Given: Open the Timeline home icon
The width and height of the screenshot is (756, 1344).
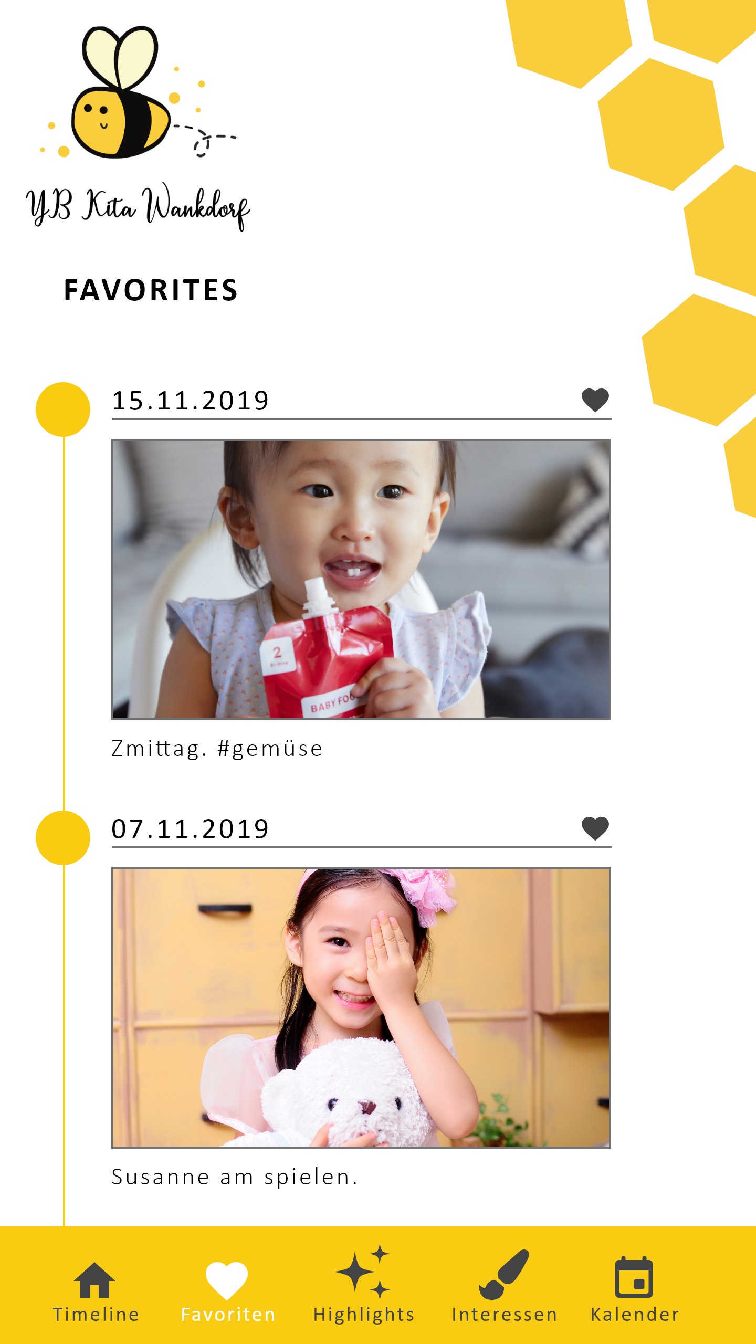Looking at the screenshot, I should pos(94,1280).
